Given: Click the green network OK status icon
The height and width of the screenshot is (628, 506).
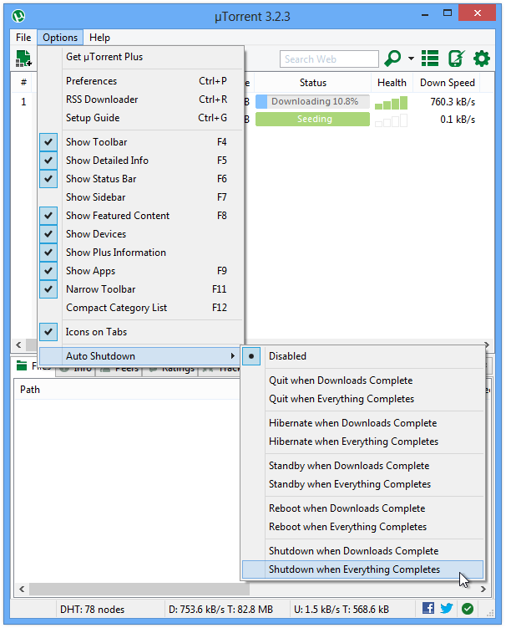Looking at the screenshot, I should [x=468, y=609].
